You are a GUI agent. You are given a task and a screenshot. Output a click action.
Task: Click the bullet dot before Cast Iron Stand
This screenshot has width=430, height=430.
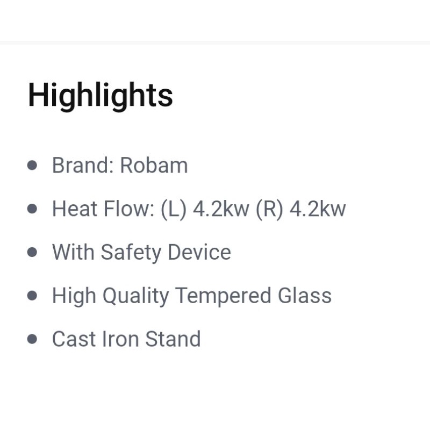click(x=32, y=339)
